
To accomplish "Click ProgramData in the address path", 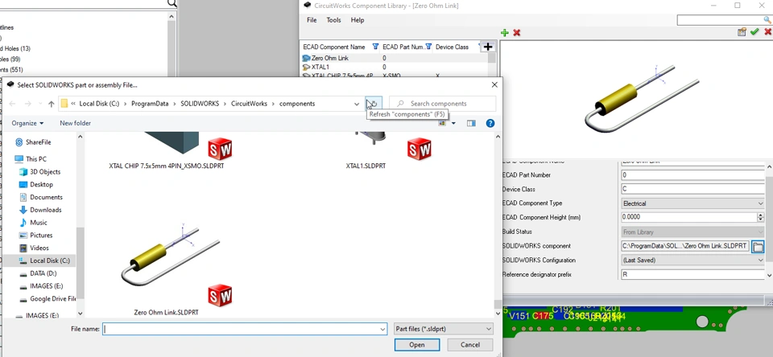I will pos(150,104).
